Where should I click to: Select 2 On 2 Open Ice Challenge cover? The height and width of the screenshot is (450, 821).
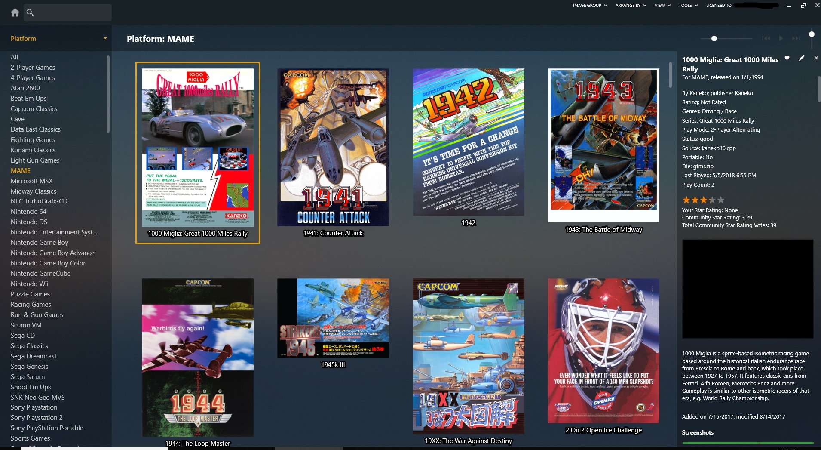pyautogui.click(x=603, y=351)
